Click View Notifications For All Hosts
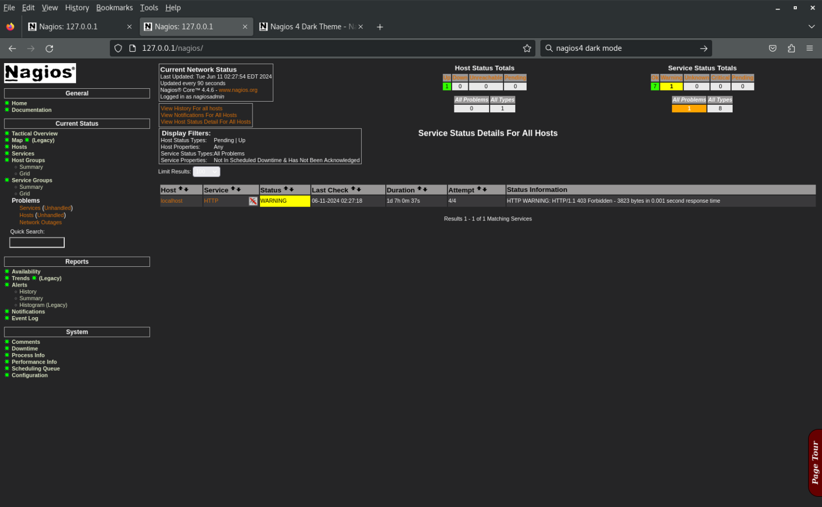Screen dimensions: 822x507 pos(199,115)
